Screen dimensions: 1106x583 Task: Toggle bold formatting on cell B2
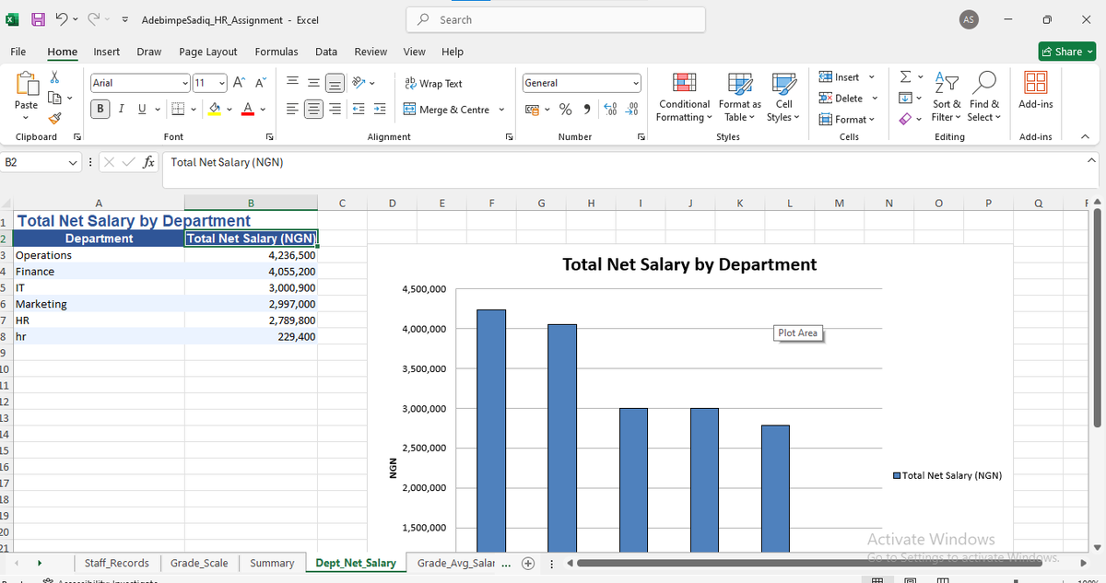100,109
